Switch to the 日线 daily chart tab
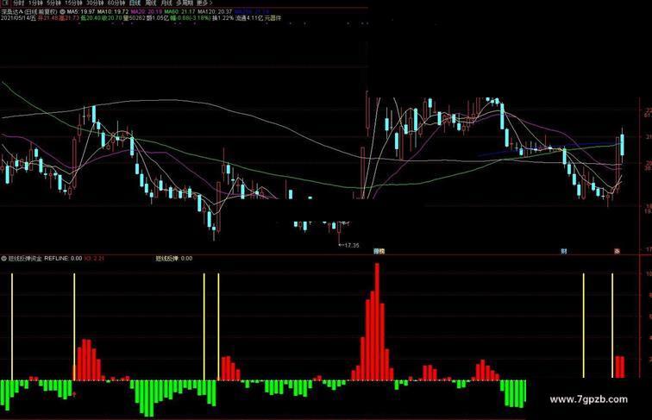The width and height of the screenshot is (652, 420). click(135, 3)
